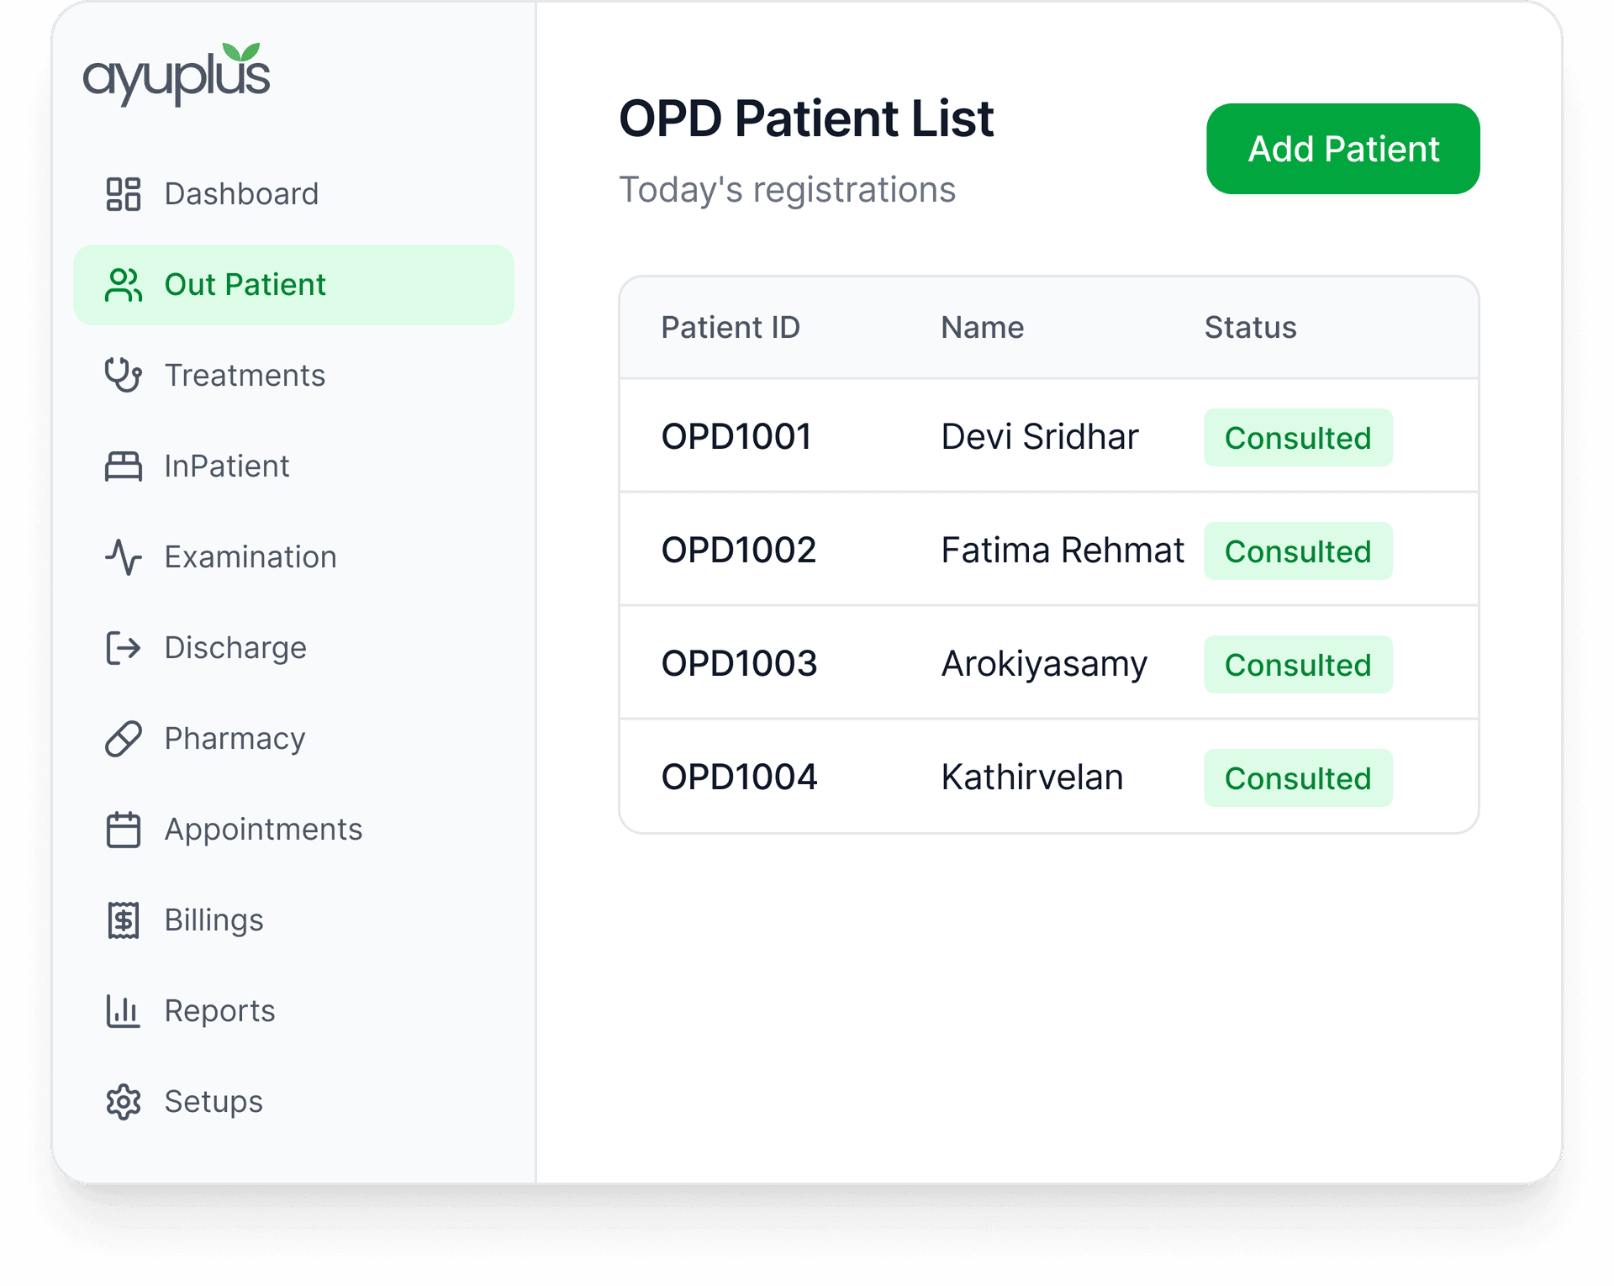This screenshot has width=1614, height=1286.
Task: Select the Billings receipt icon
Action: [x=123, y=920]
